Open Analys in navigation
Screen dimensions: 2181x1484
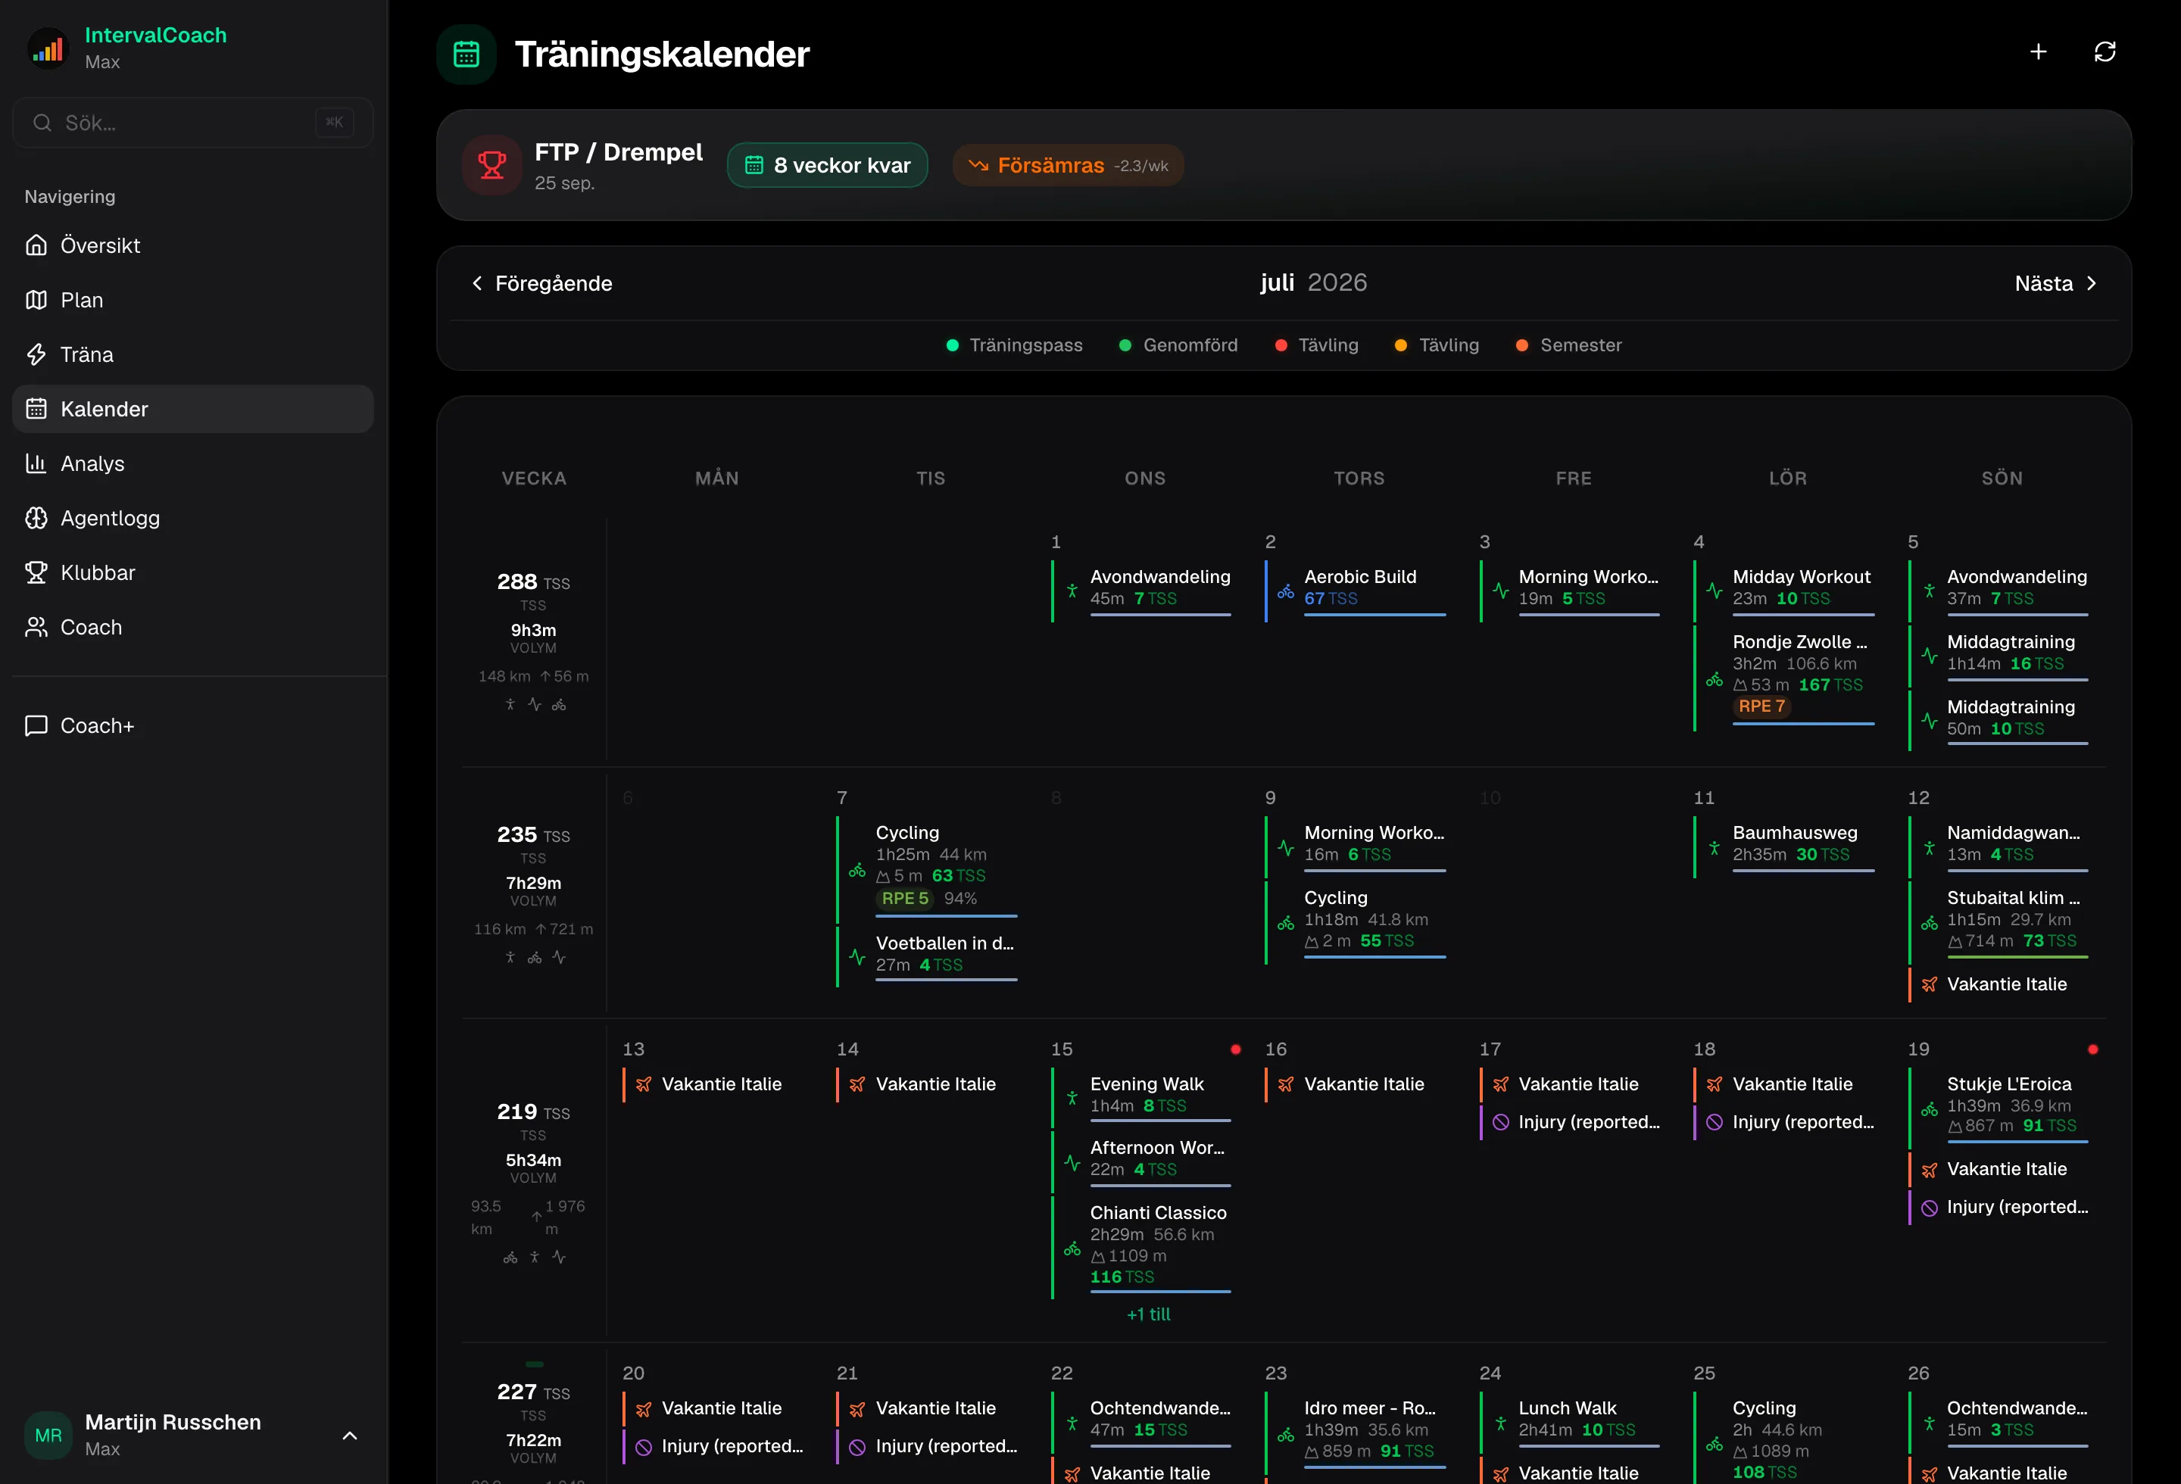pos(193,463)
